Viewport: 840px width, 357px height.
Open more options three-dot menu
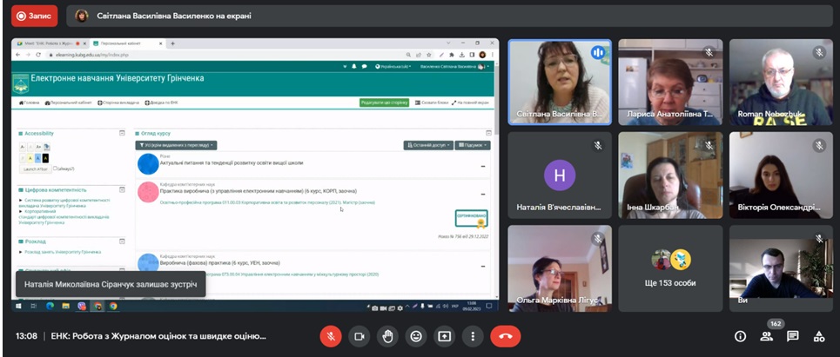coord(473,336)
